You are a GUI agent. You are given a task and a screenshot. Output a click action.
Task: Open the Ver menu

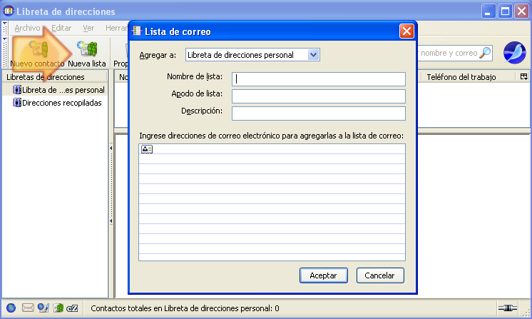pyautogui.click(x=88, y=28)
